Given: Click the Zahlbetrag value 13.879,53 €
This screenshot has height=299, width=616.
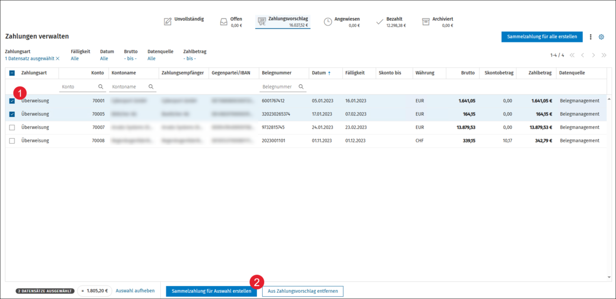Looking at the screenshot, I should [x=540, y=127].
